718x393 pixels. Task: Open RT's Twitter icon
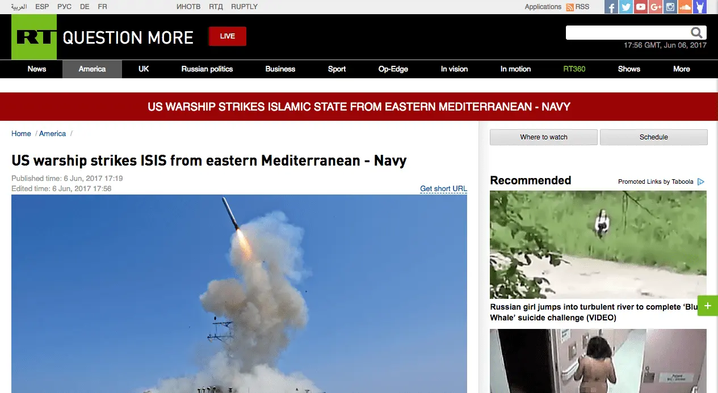point(626,7)
